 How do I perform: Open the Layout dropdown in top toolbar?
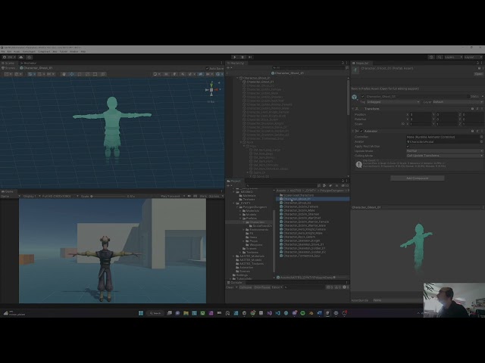coord(473,57)
